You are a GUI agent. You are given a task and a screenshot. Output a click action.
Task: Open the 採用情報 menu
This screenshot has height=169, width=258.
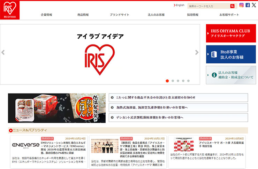coord(193,15)
